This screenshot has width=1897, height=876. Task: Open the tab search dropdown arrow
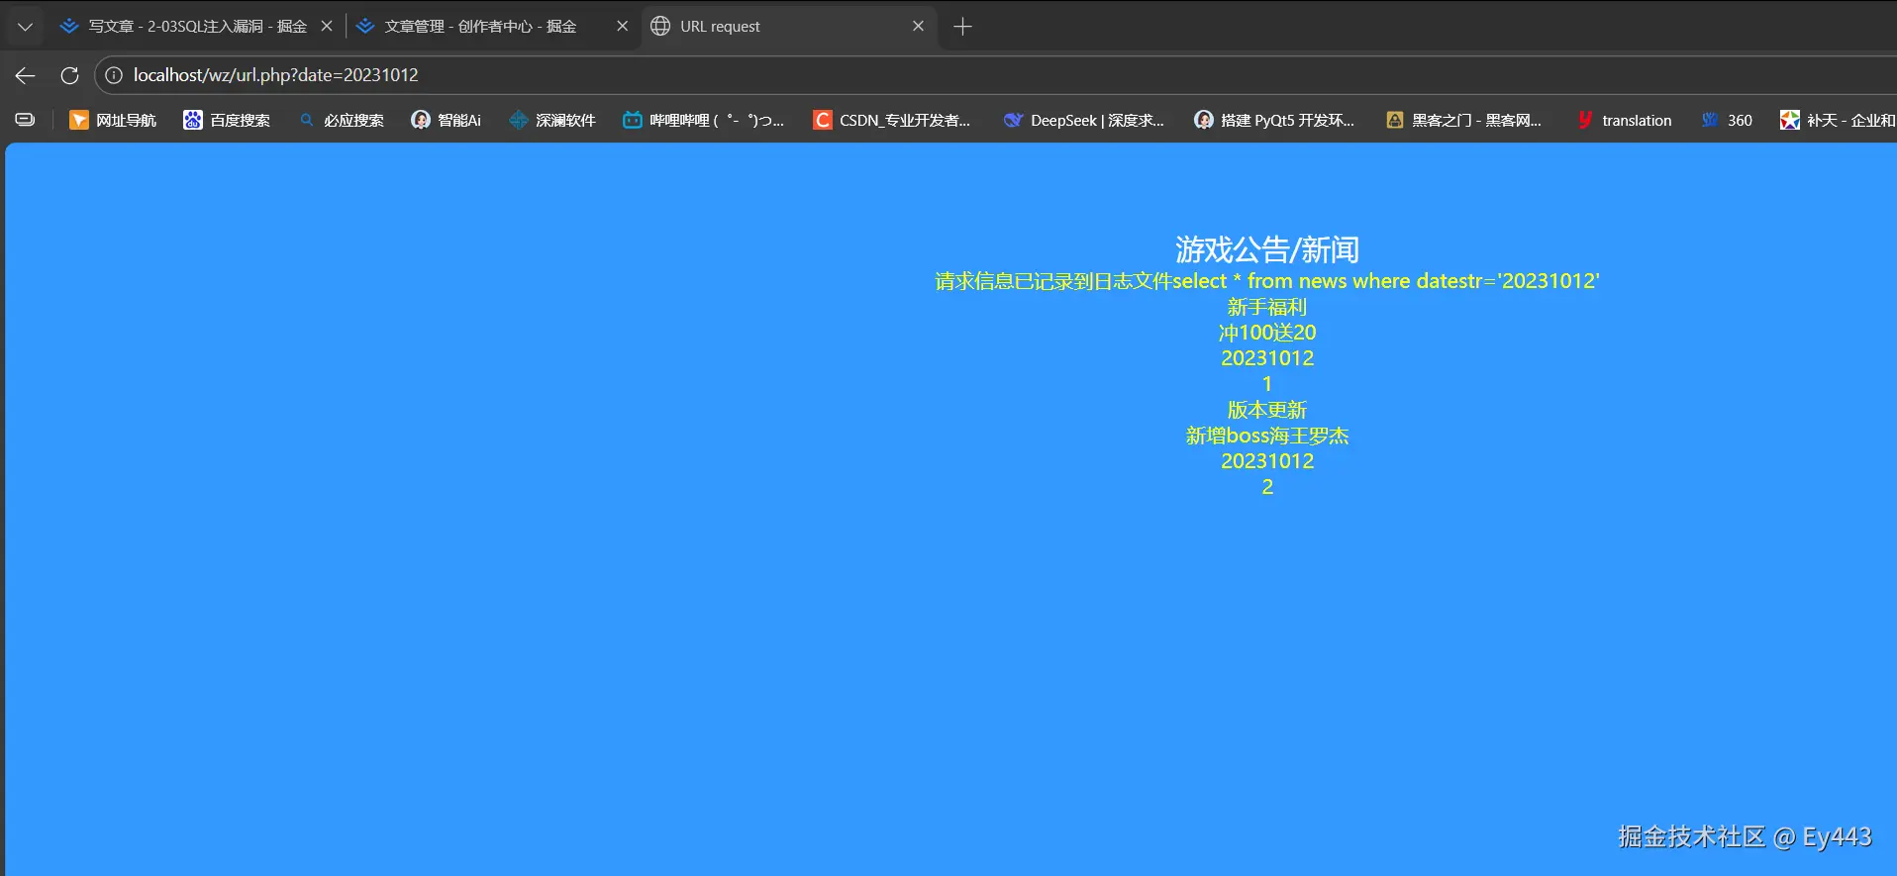tap(26, 27)
